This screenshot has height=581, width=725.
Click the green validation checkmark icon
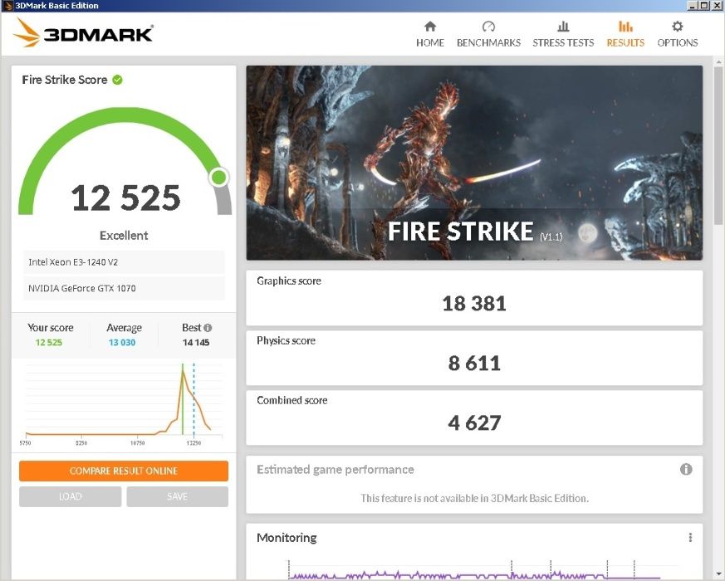tap(117, 80)
